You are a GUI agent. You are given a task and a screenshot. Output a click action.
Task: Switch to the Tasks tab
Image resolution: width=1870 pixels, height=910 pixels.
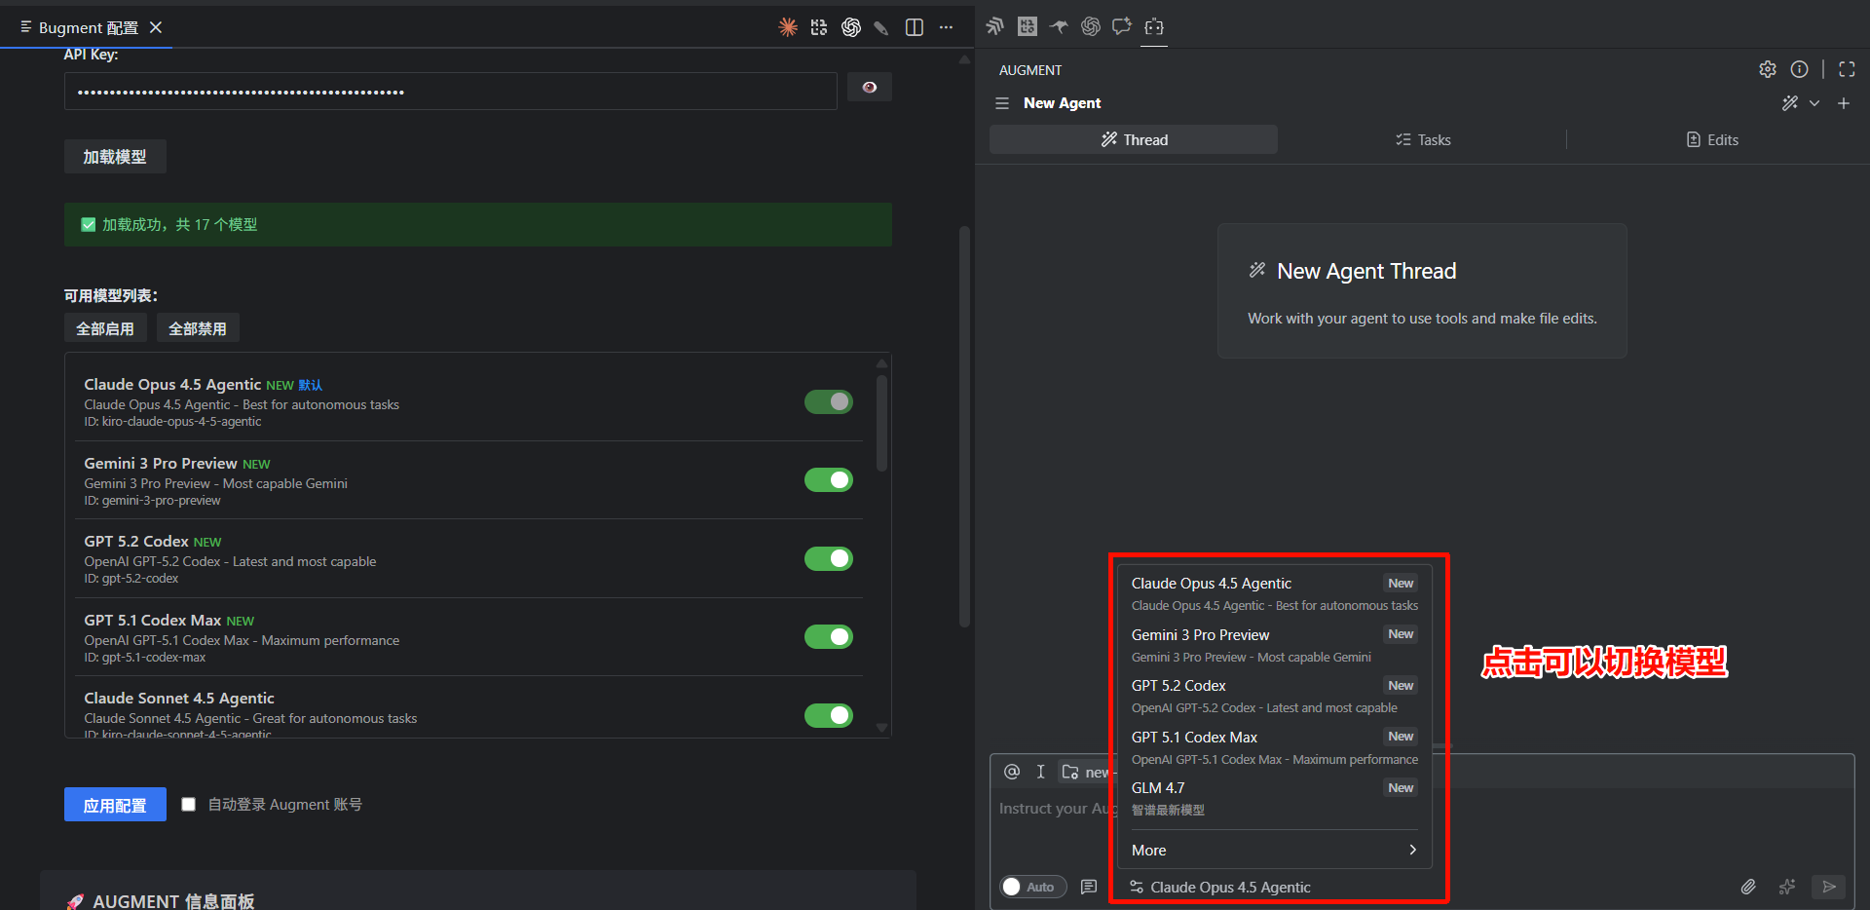point(1423,139)
